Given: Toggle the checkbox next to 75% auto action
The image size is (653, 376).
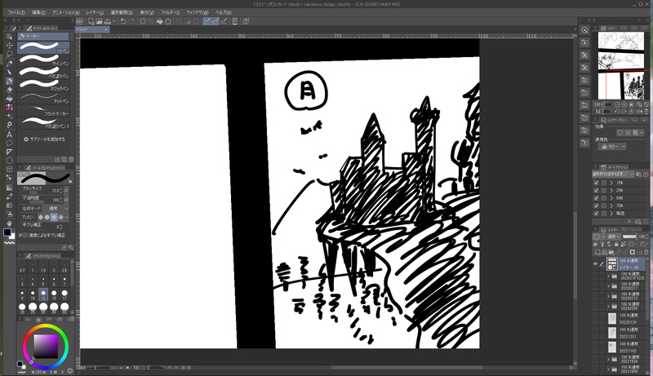Looking at the screenshot, I should (597, 206).
